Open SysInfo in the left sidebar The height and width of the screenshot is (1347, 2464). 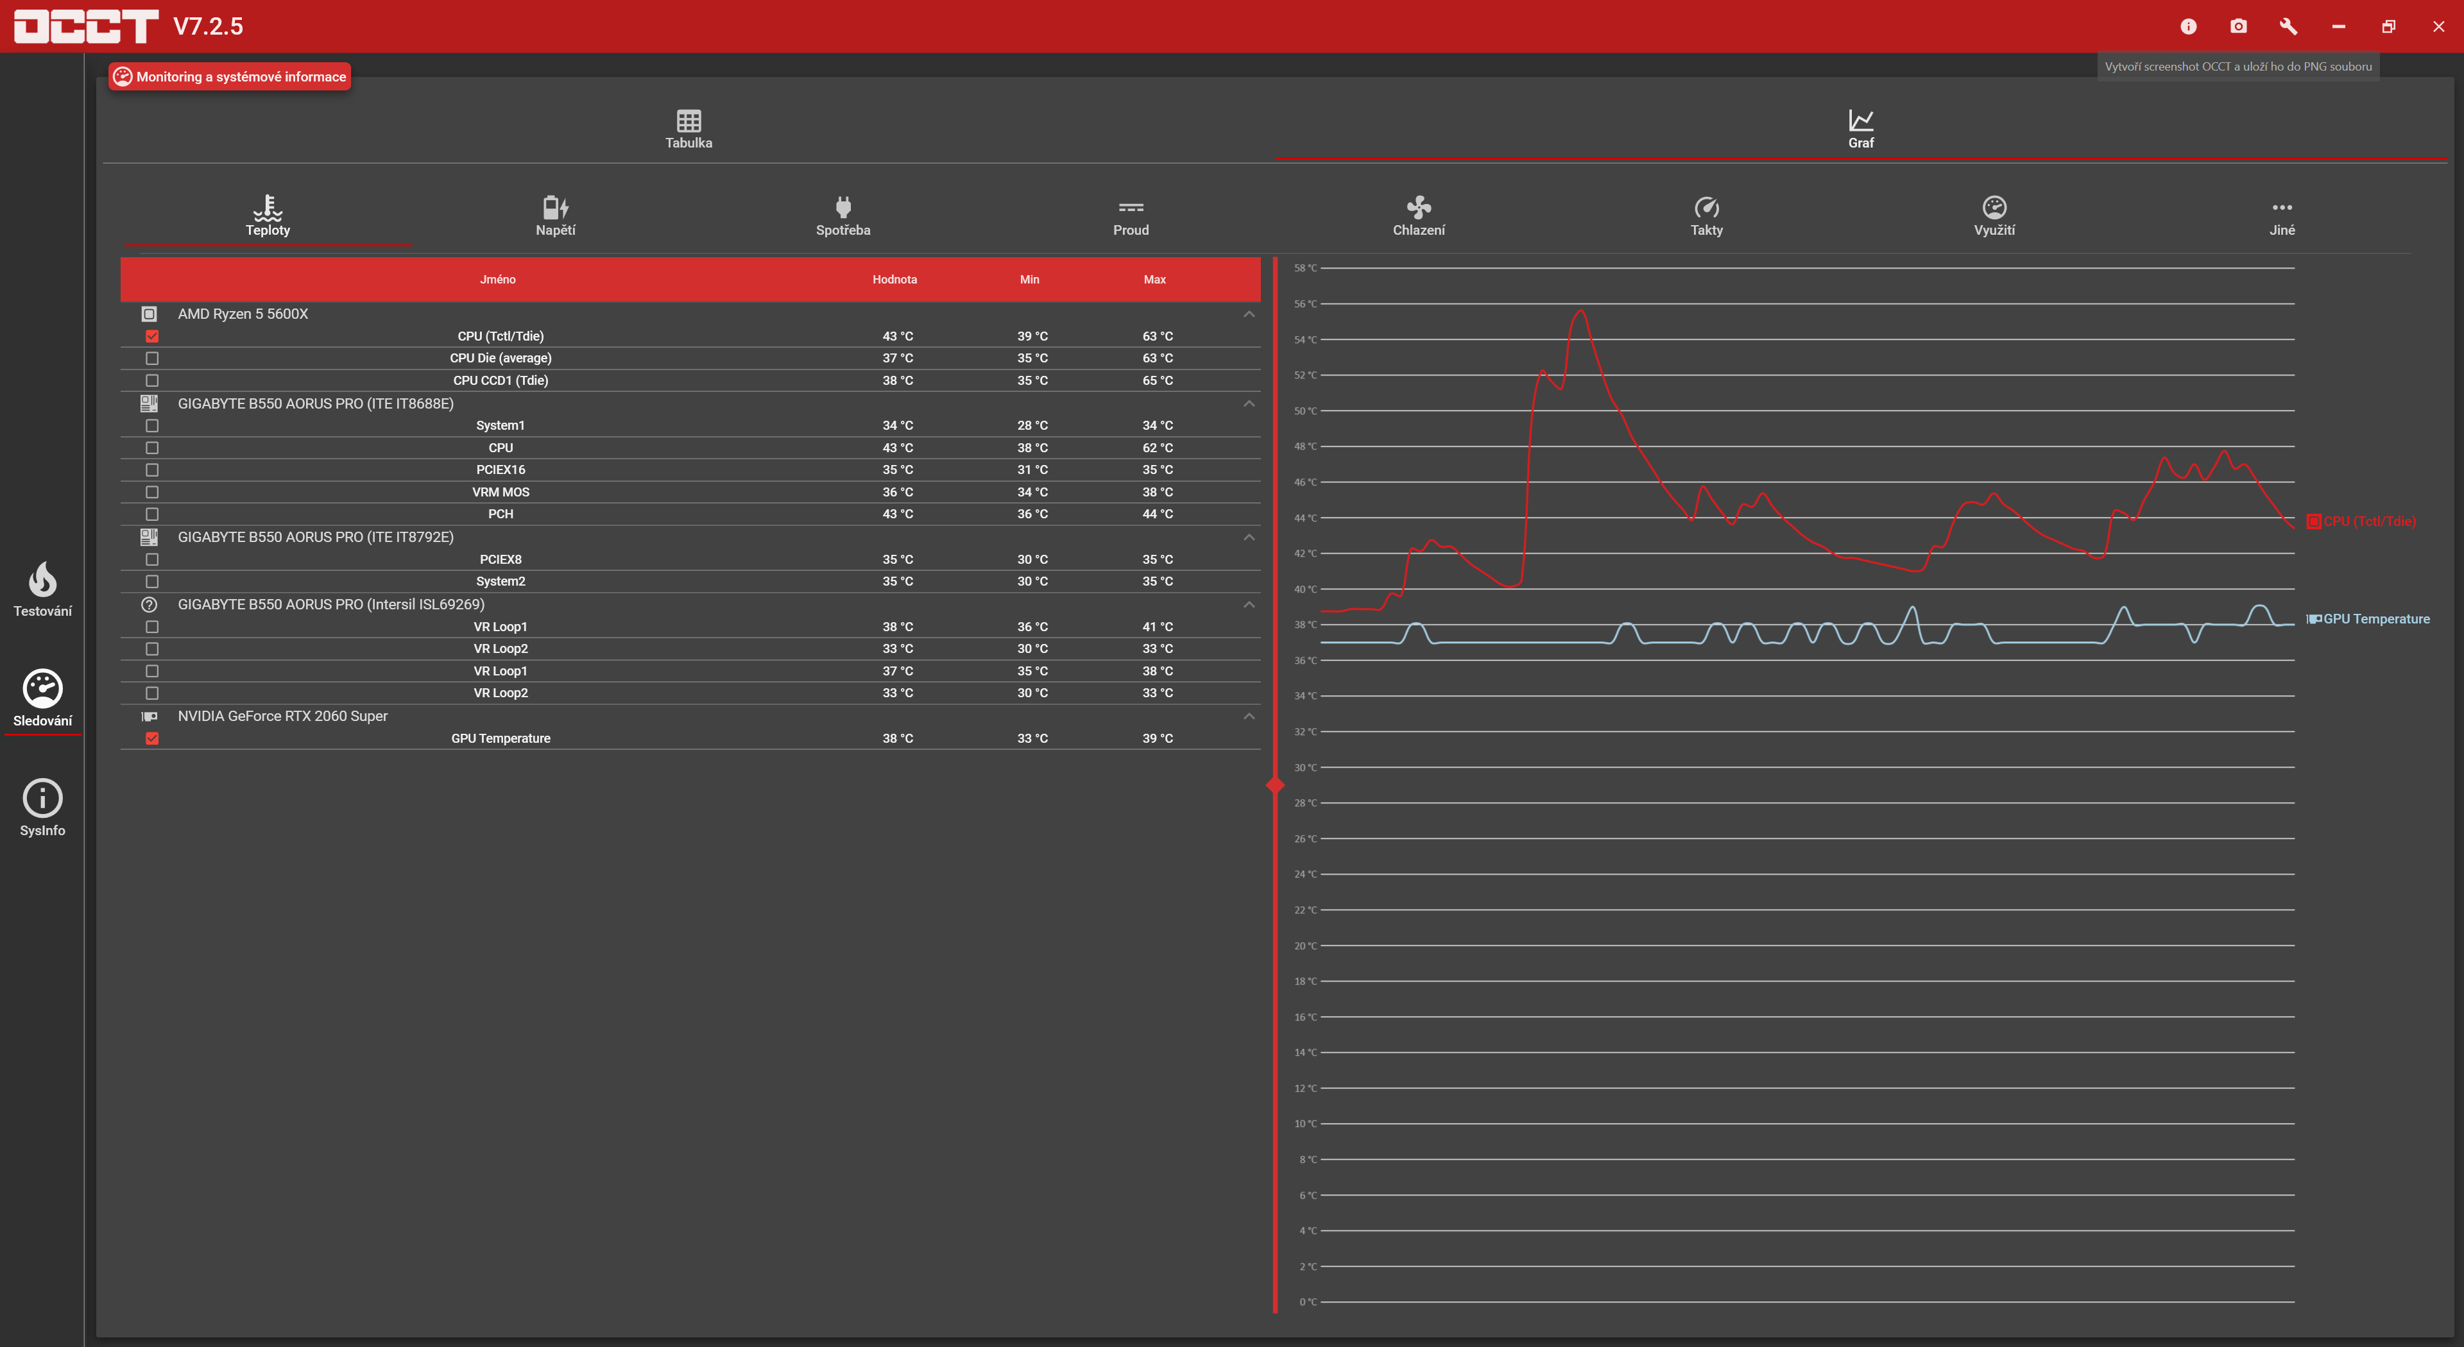coord(42,808)
